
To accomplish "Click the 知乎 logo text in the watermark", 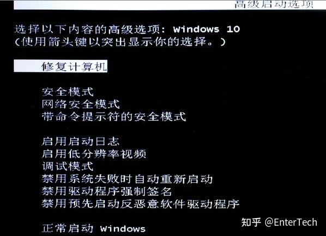I will click(251, 222).
